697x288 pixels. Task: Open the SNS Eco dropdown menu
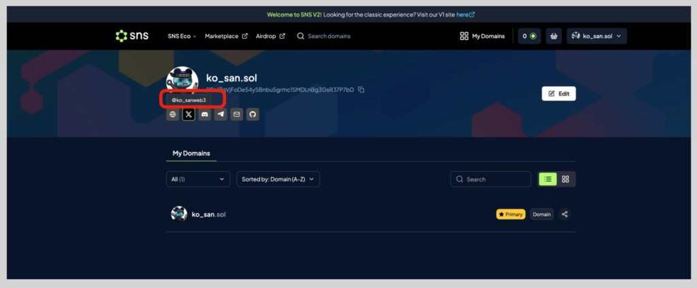(182, 37)
